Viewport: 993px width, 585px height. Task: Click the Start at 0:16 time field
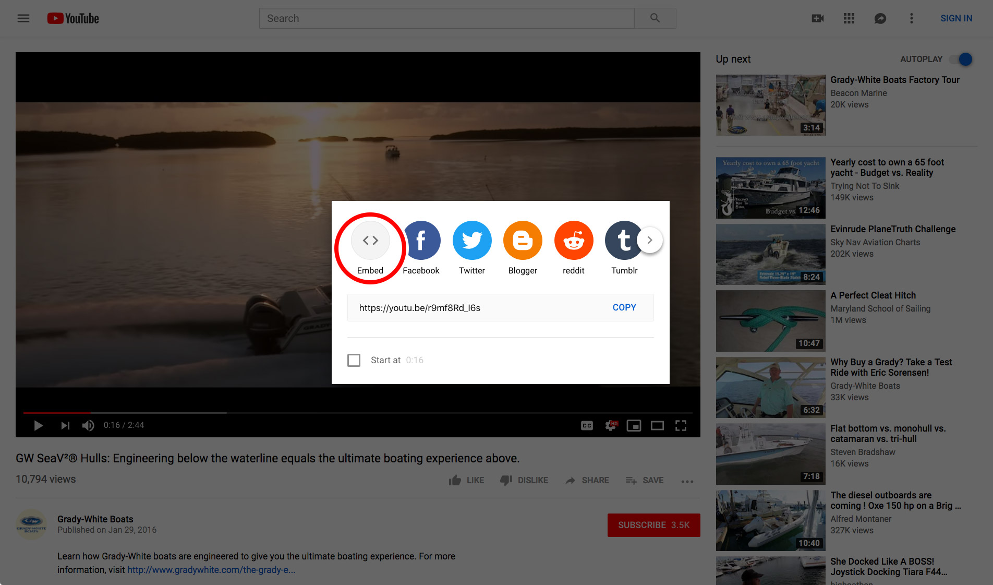[x=415, y=360]
